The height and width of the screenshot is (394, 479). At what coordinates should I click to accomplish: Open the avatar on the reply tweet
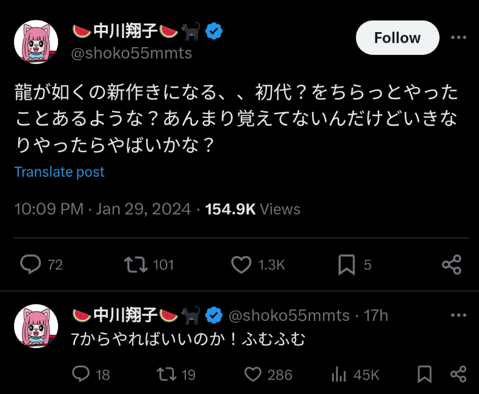coord(36,326)
